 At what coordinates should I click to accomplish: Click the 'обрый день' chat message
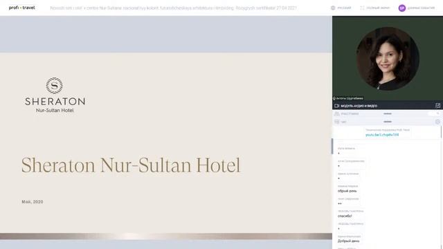(347, 191)
